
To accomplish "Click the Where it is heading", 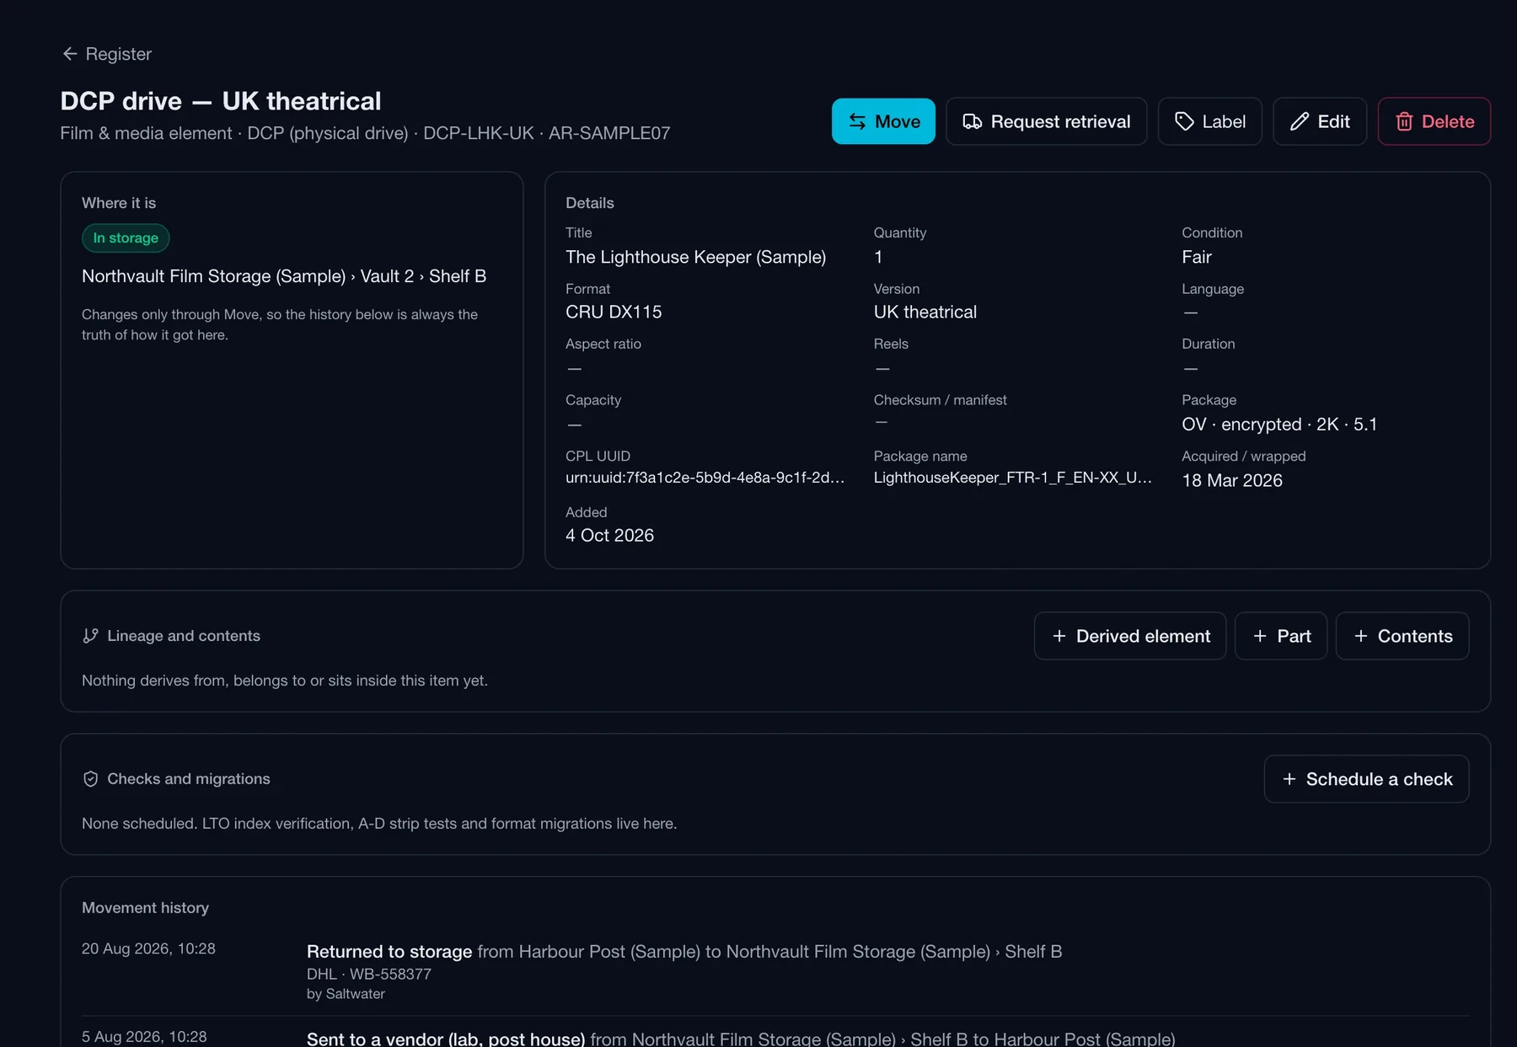I will tap(119, 203).
